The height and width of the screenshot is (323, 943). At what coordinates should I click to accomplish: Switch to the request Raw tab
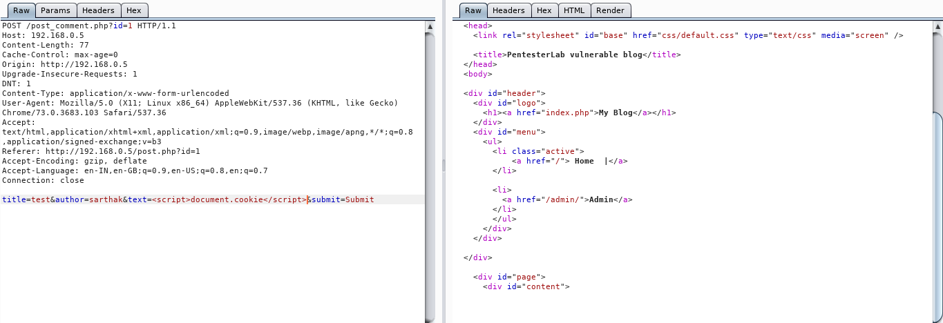click(x=21, y=10)
